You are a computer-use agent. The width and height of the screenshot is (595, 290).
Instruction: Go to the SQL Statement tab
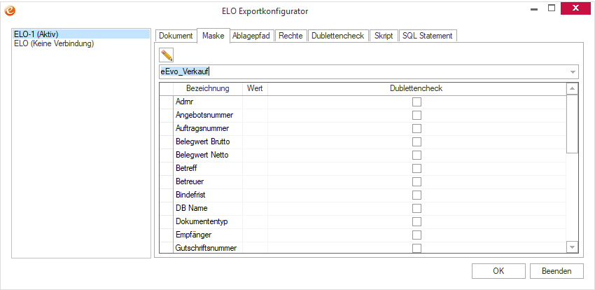click(x=427, y=36)
